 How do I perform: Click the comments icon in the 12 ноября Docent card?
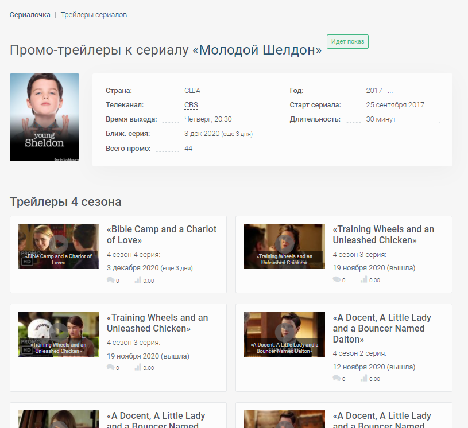[337, 378]
